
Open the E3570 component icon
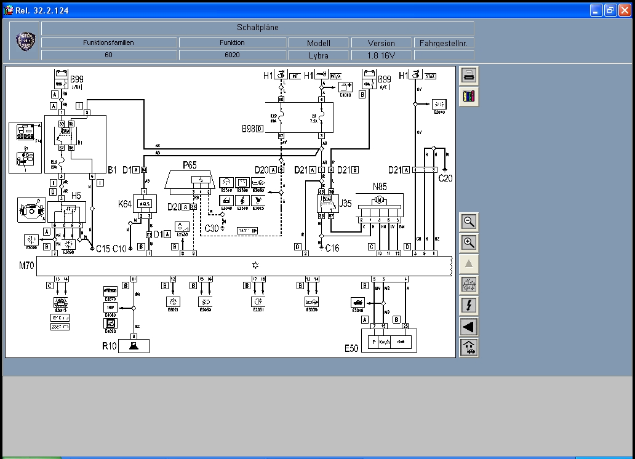pos(110,291)
